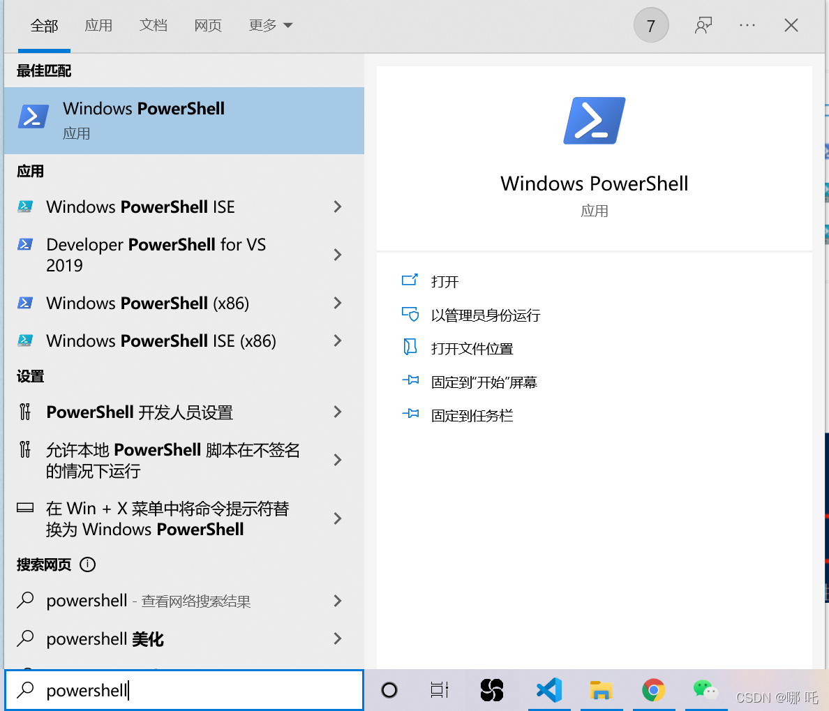
Task: Expand Windows PowerShell (x86) chevron
Action: tap(337, 303)
